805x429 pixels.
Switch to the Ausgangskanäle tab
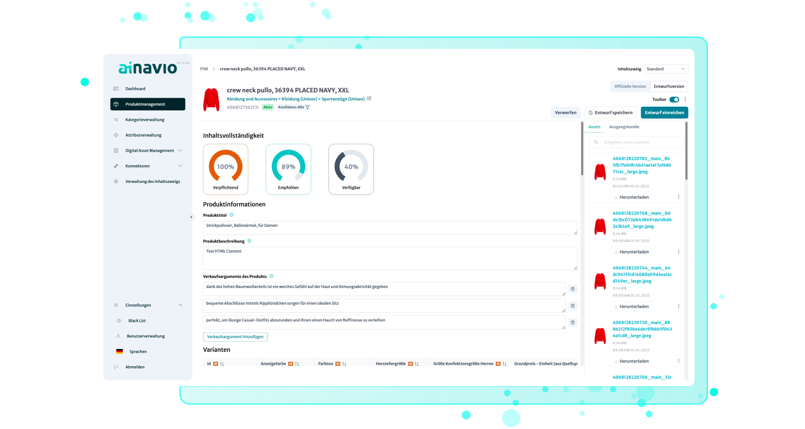(624, 127)
